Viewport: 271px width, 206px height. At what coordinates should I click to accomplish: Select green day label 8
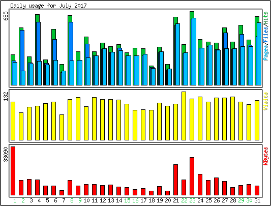pyautogui.click(x=72, y=200)
